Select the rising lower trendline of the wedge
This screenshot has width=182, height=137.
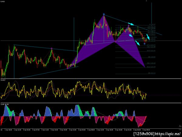click(x=49, y=73)
